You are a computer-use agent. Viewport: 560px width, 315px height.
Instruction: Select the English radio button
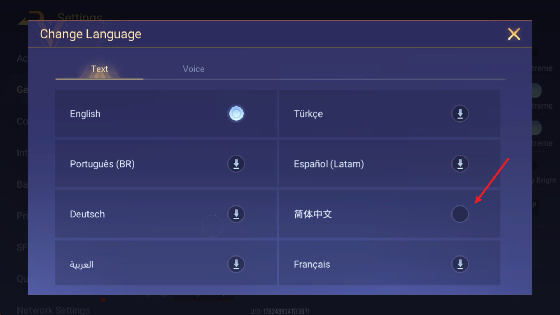click(x=236, y=113)
